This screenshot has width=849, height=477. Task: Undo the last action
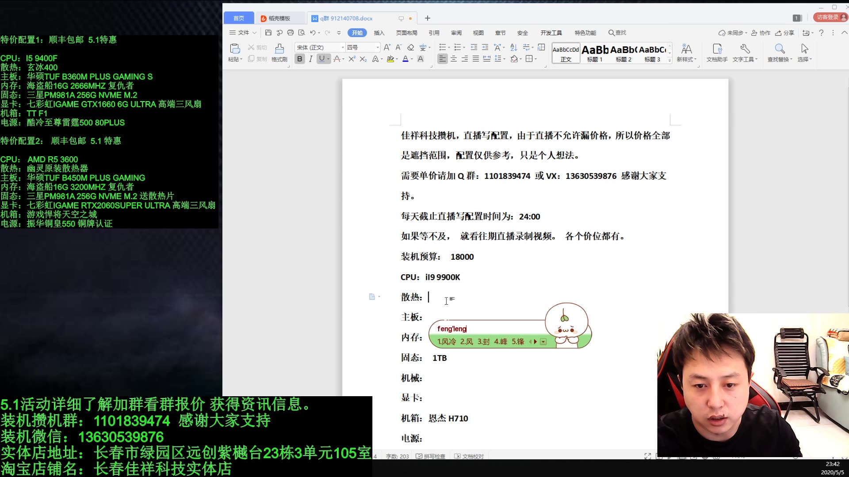313,33
